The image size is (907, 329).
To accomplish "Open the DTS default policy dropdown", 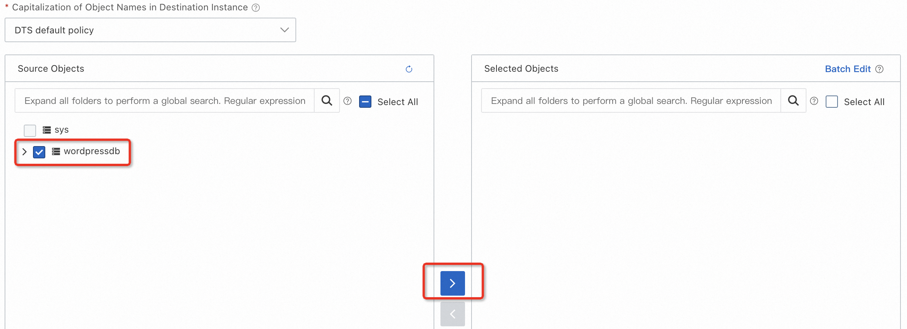I will tap(150, 30).
